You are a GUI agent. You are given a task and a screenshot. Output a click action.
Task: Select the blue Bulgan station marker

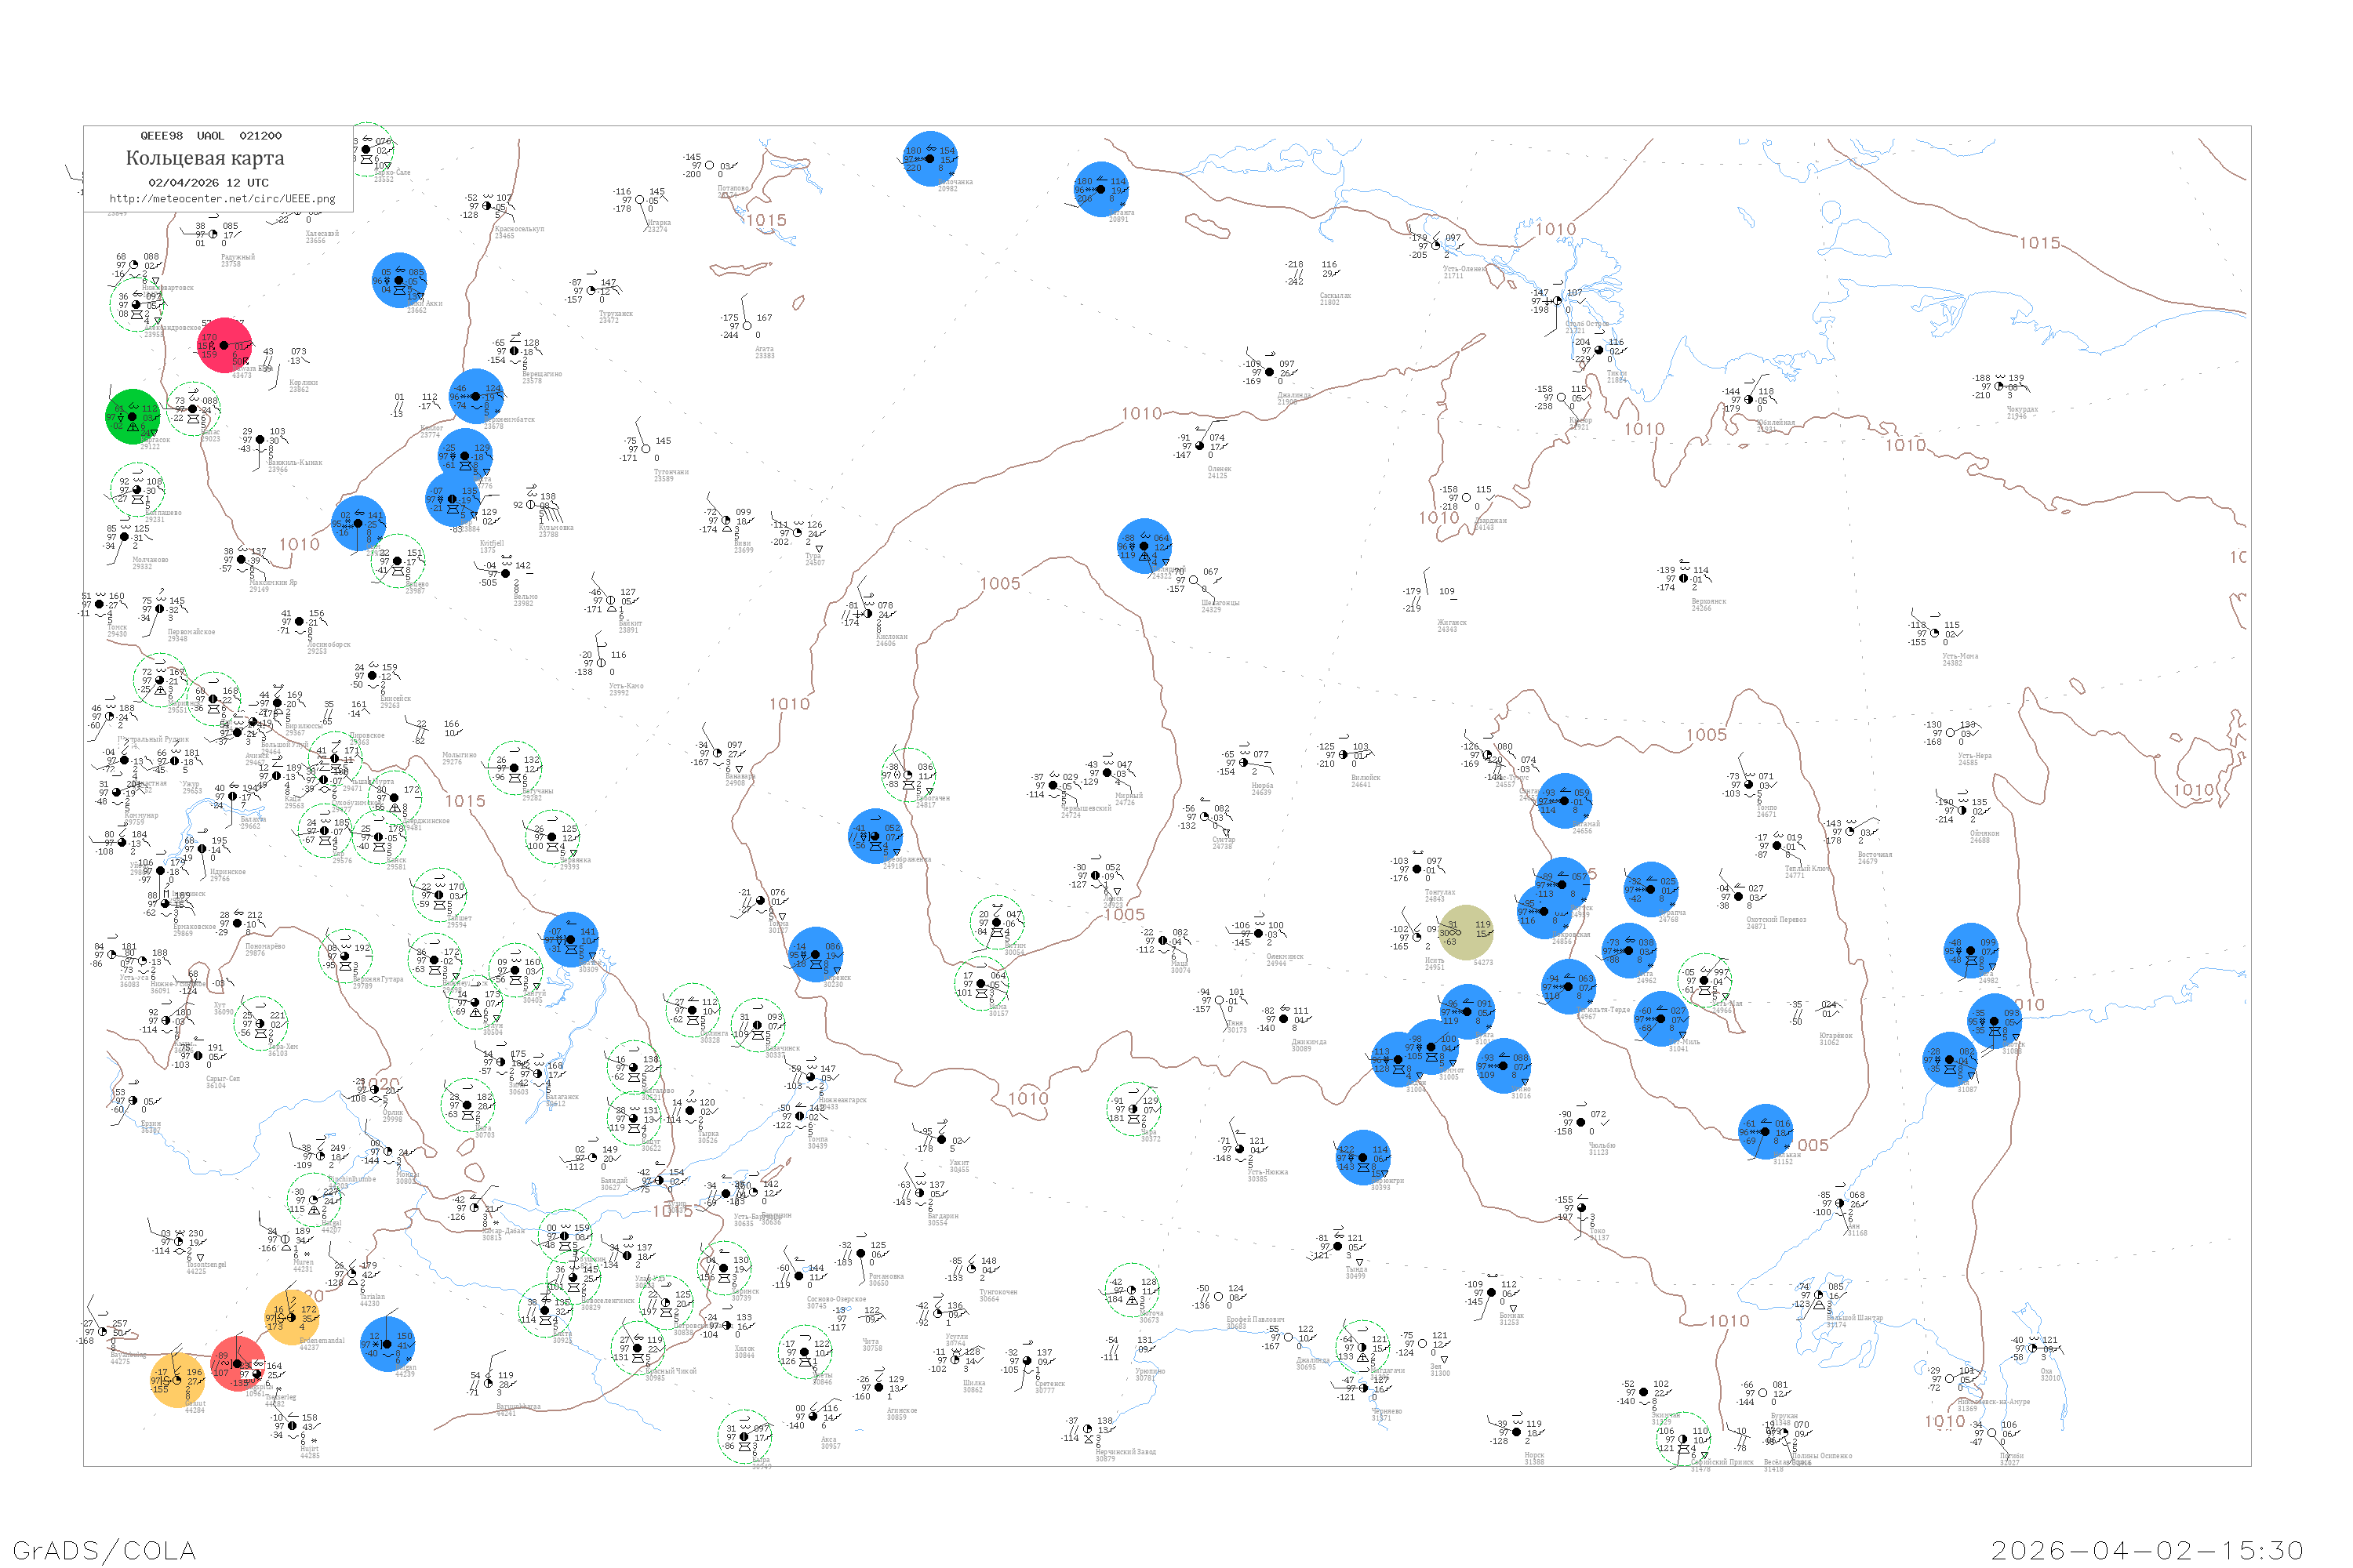(x=387, y=1344)
